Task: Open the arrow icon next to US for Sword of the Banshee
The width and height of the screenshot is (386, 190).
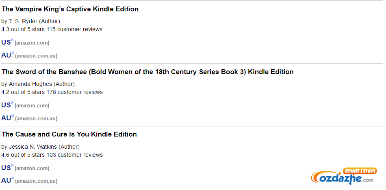Action: pyautogui.click(x=12, y=103)
